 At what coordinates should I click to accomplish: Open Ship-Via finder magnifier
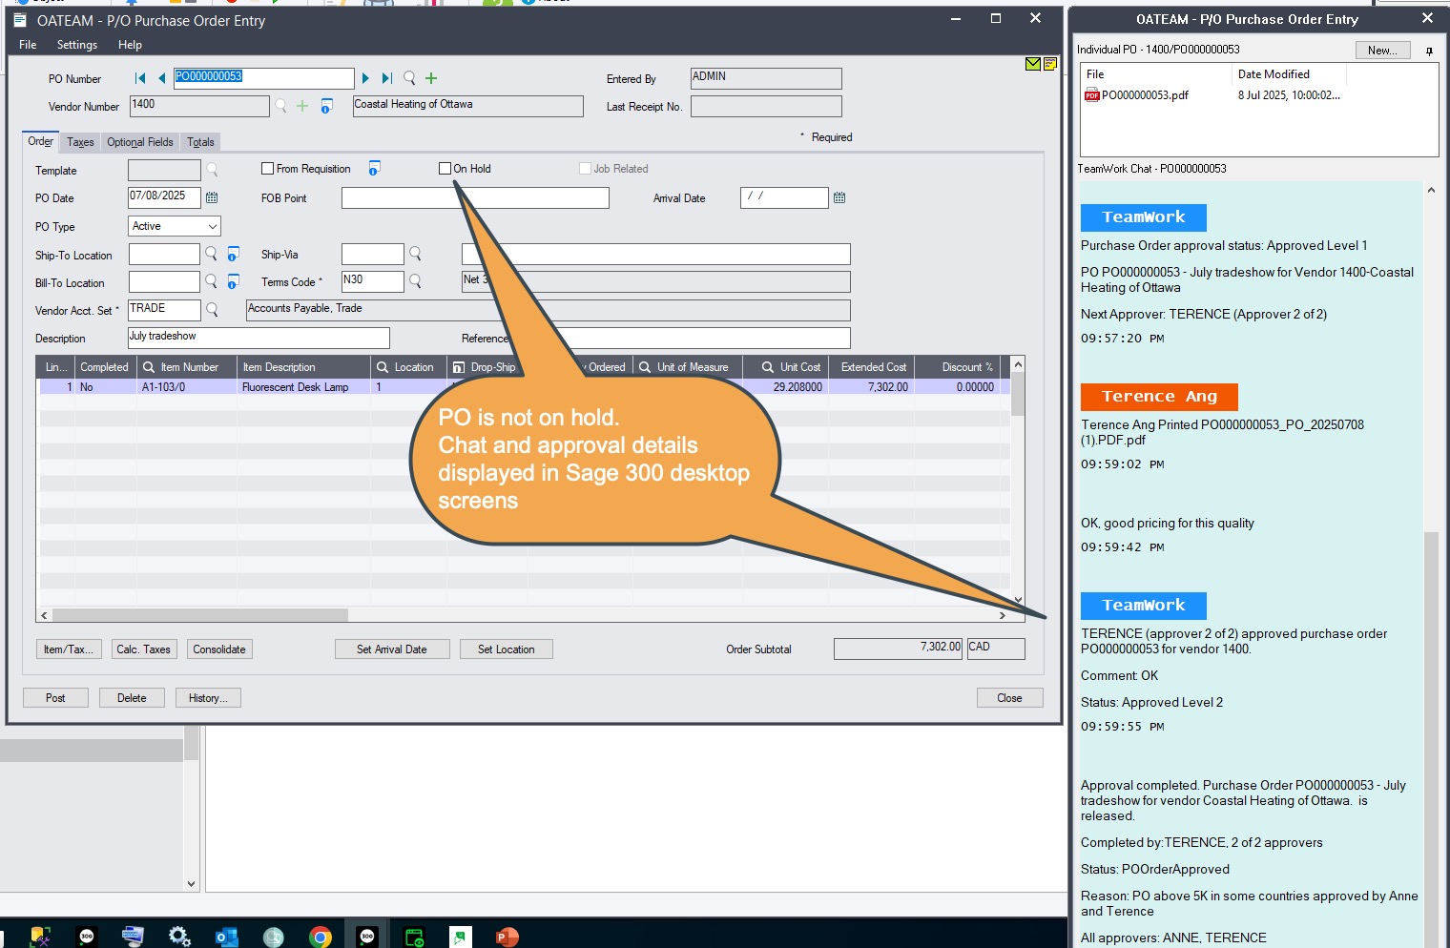click(x=415, y=254)
